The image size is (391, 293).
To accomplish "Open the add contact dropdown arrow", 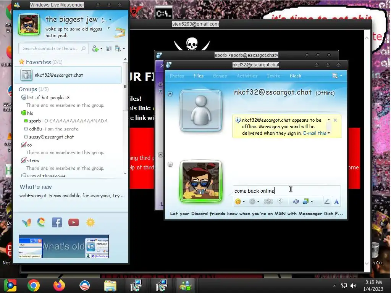I will click(101, 48).
